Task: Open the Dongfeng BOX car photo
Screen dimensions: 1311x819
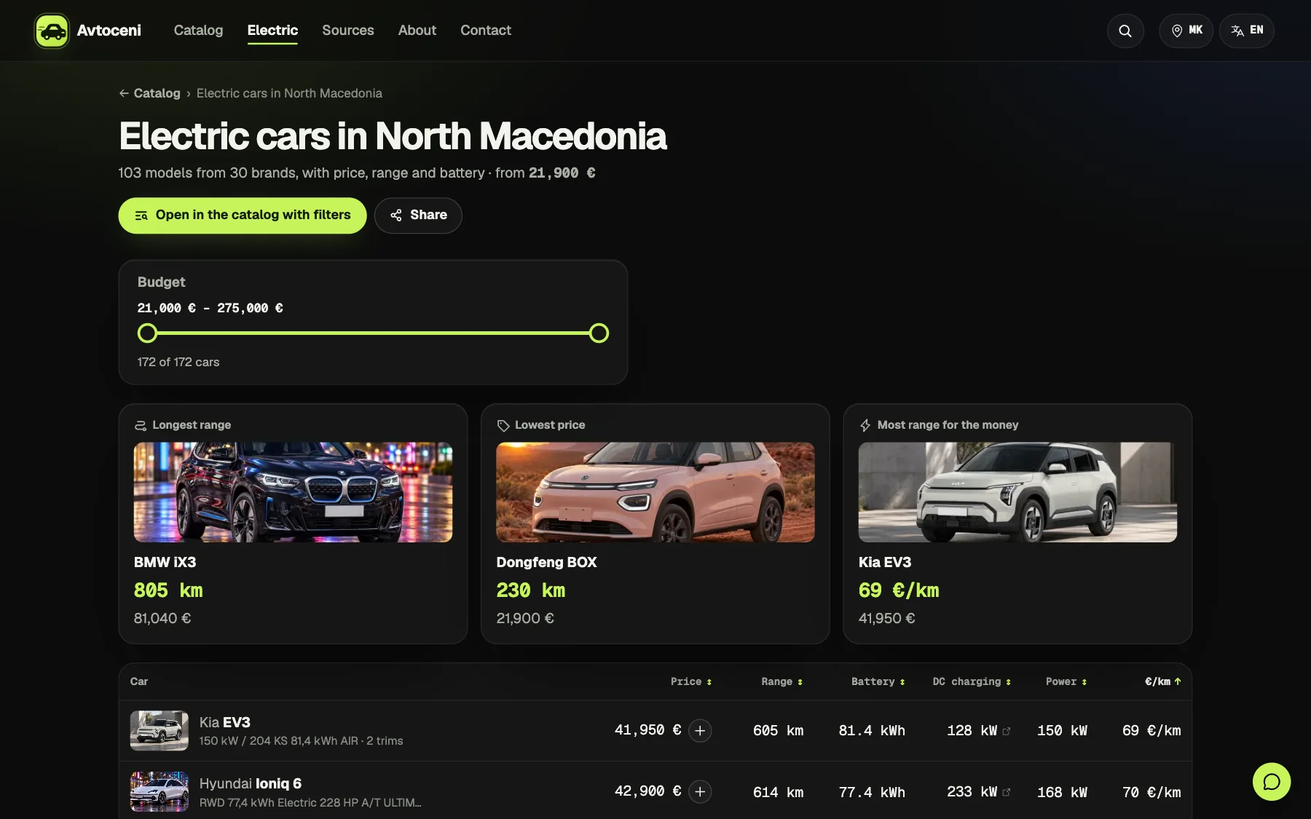Action: [x=655, y=492]
